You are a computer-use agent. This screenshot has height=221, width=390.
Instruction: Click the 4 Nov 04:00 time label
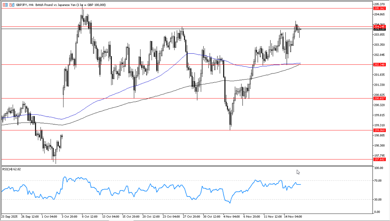pyautogui.click(x=232, y=217)
